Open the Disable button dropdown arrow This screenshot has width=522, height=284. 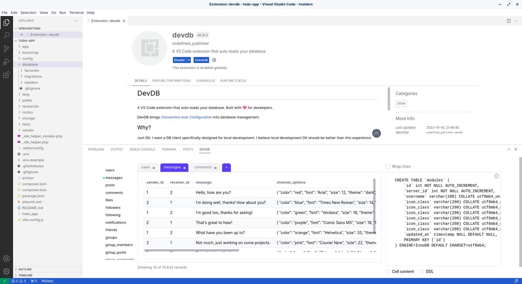click(x=189, y=60)
